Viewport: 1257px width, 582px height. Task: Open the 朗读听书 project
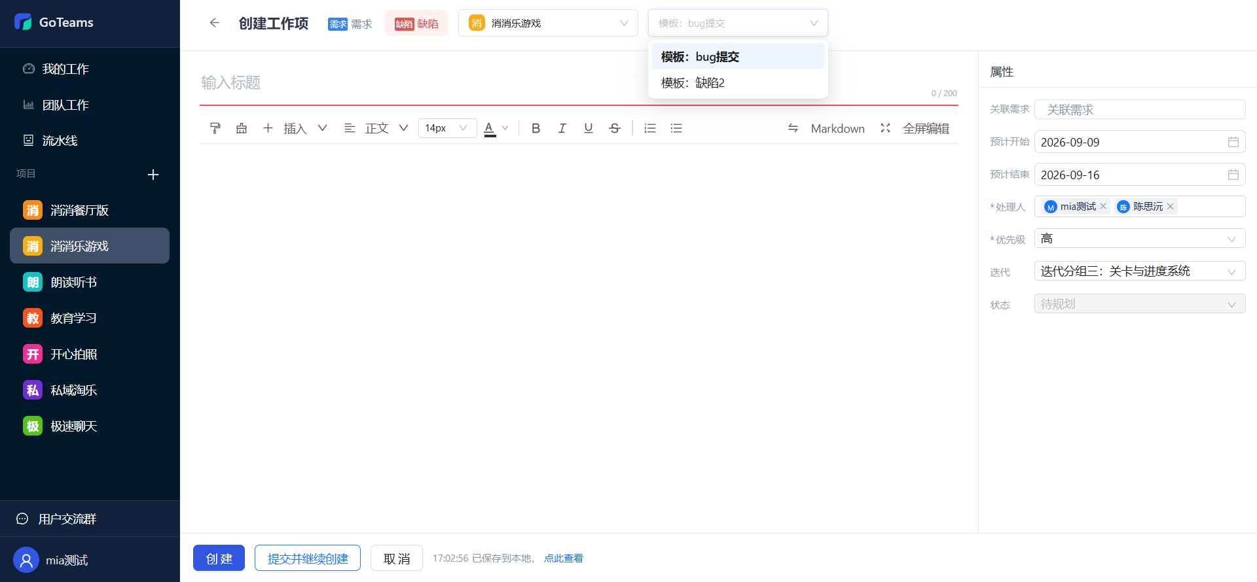[x=90, y=282]
